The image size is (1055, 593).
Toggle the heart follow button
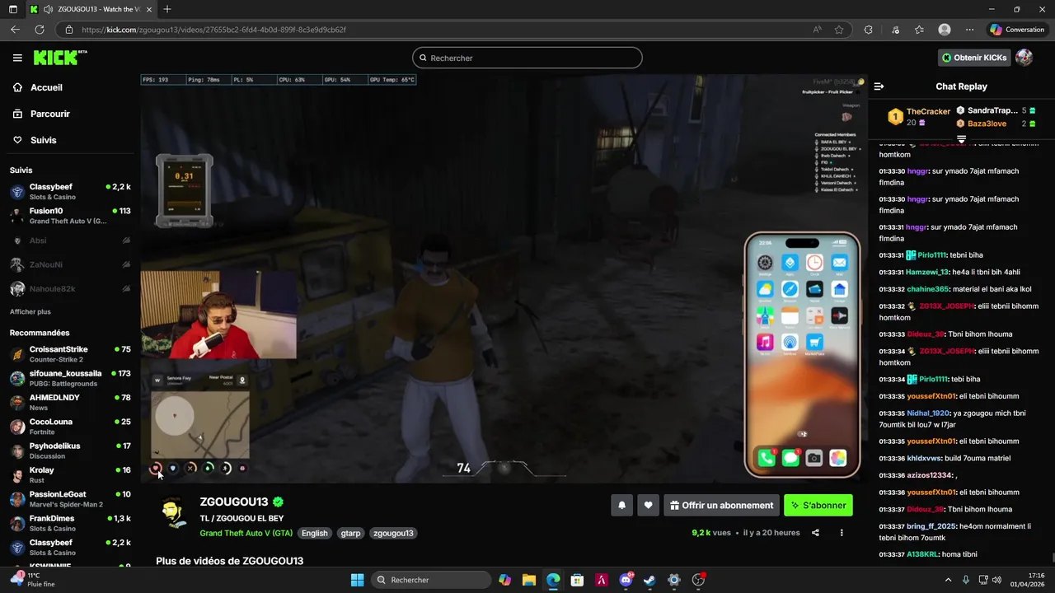(x=649, y=506)
